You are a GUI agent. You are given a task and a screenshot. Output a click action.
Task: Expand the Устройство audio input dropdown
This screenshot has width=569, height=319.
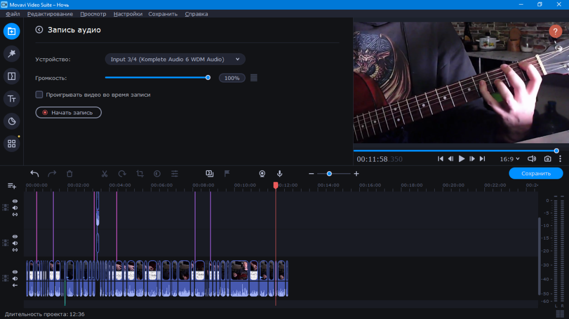point(175,59)
